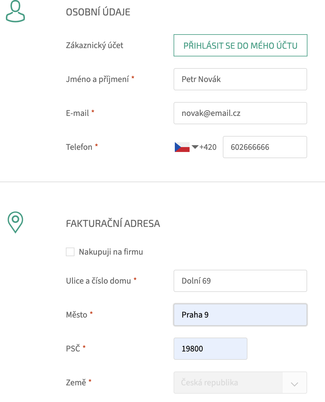Click the PSČ field containing 19800

point(210,349)
